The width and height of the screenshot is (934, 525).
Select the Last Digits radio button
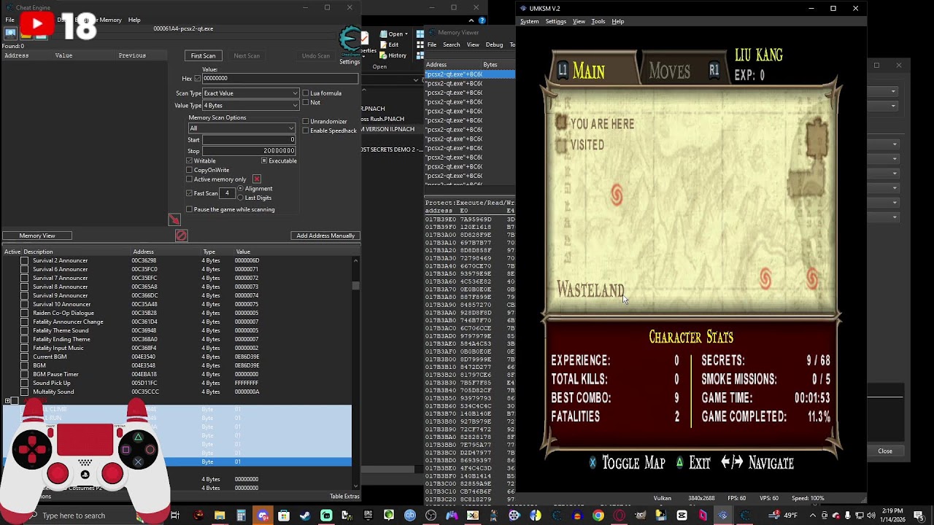(x=240, y=198)
